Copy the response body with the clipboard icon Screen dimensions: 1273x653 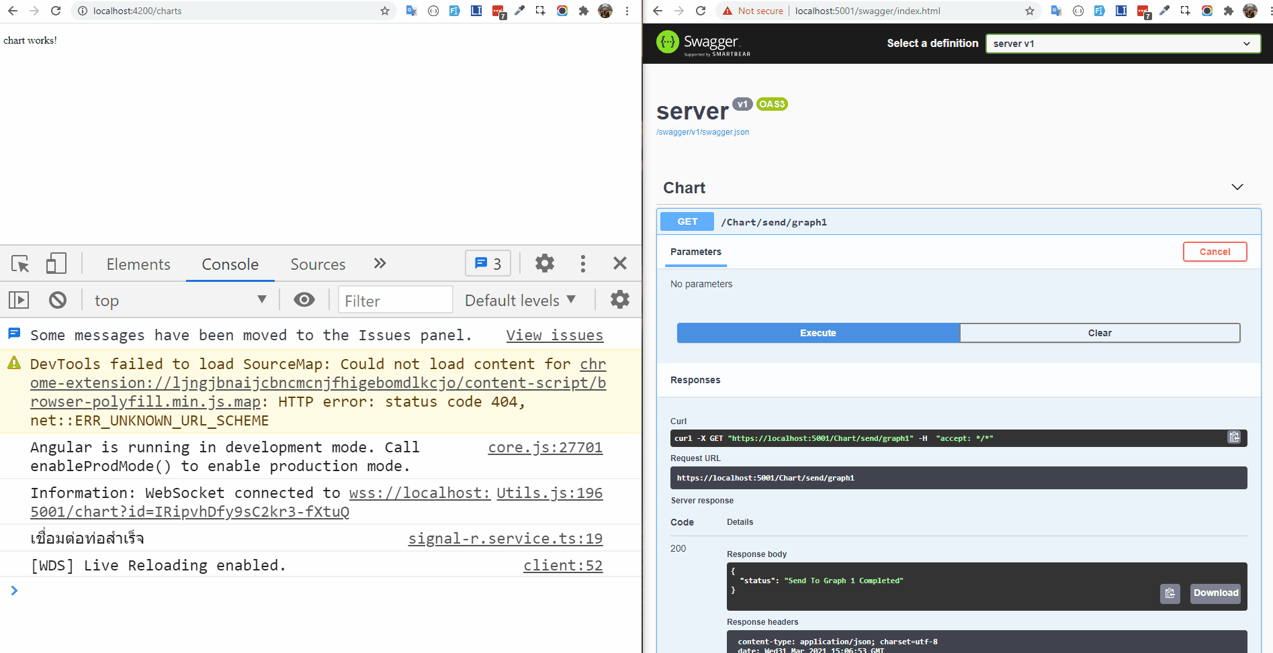[1170, 593]
